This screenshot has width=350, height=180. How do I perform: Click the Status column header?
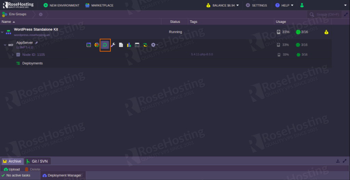tap(175, 22)
